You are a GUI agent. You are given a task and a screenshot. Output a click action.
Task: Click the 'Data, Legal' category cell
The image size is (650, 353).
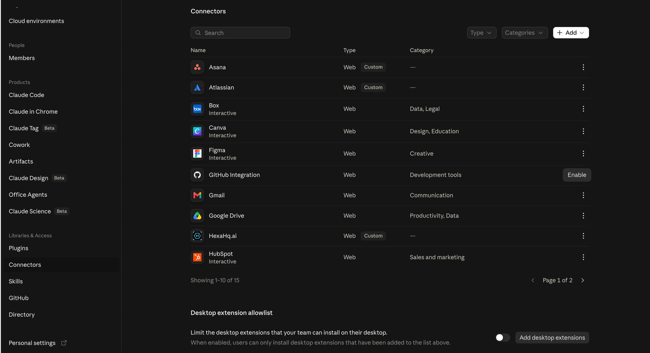pos(425,109)
